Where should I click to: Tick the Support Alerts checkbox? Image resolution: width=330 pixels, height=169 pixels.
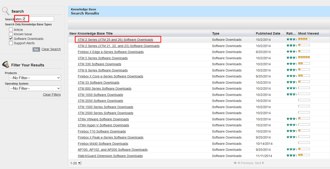[11, 43]
